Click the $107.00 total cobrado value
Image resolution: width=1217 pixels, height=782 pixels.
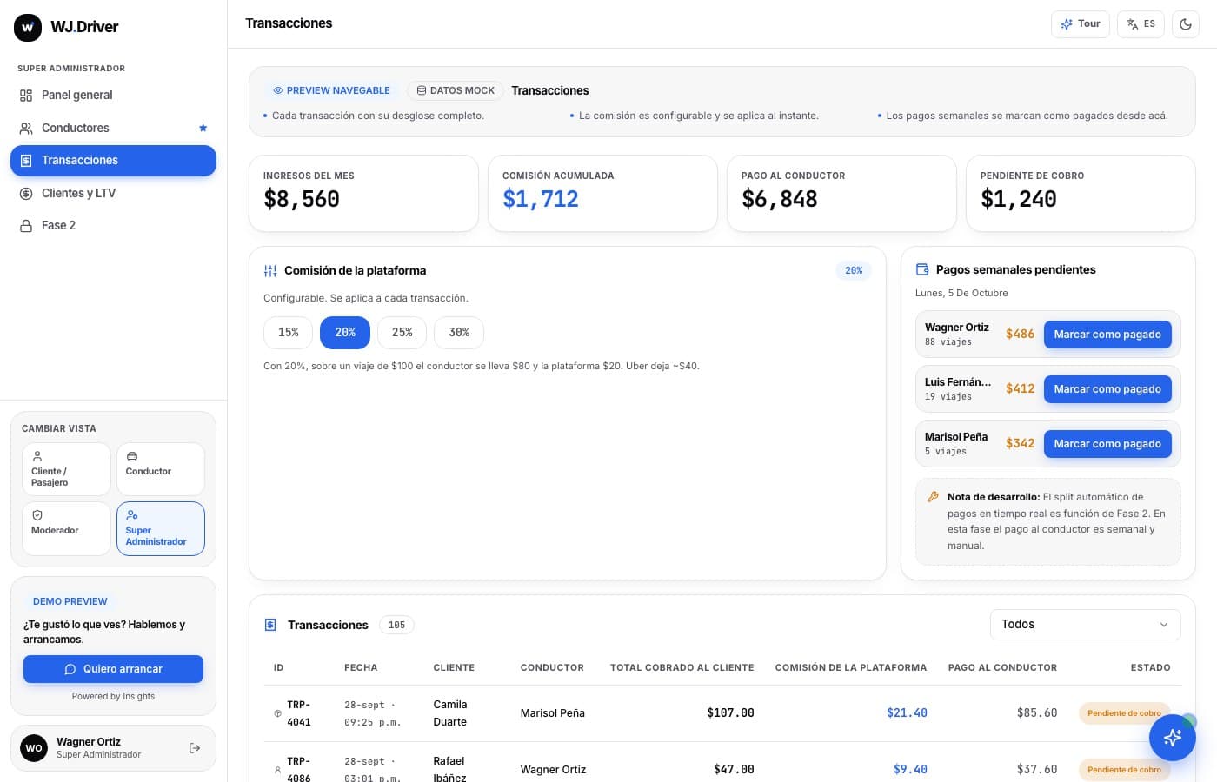(730, 713)
